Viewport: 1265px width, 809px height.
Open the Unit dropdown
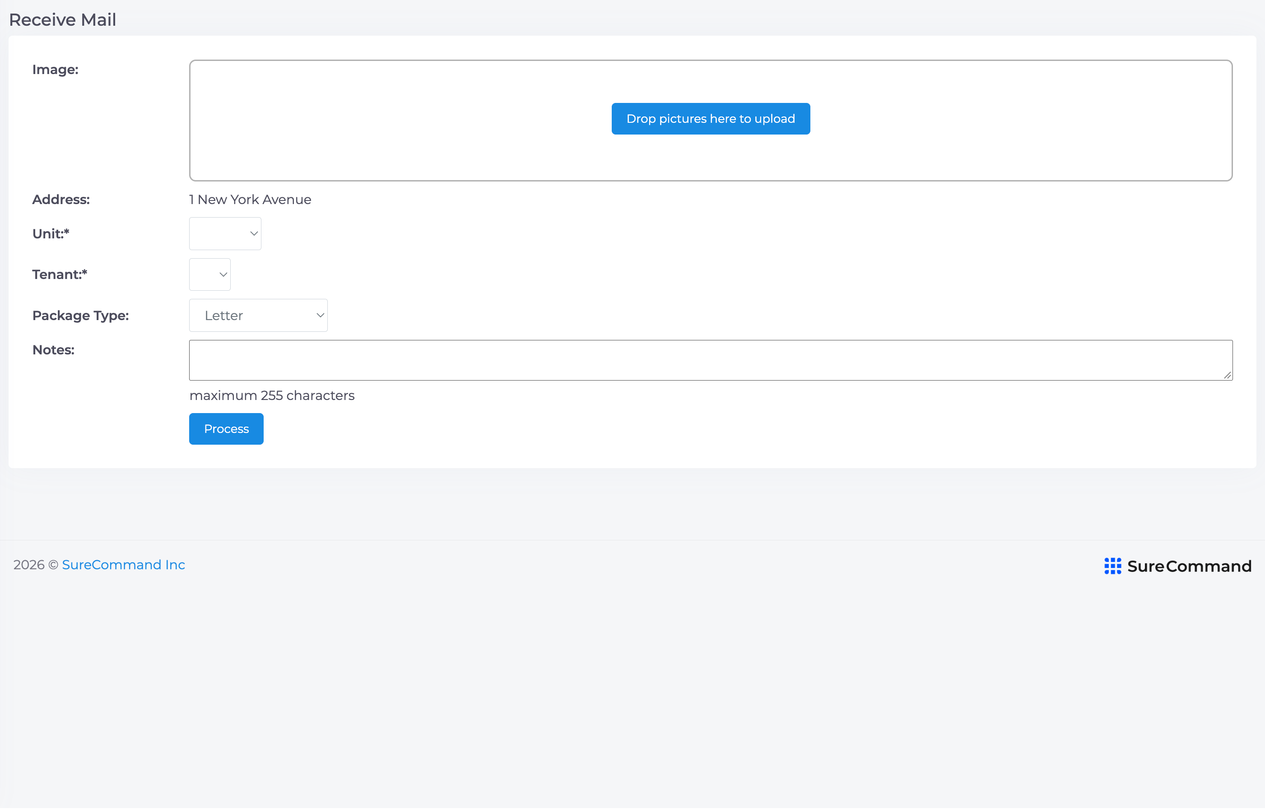click(x=225, y=234)
